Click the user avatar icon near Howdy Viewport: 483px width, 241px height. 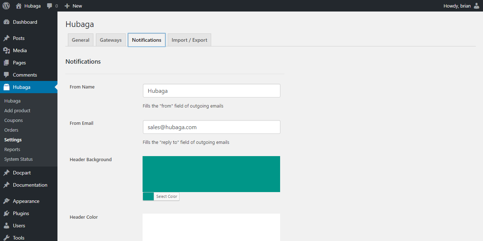(x=476, y=6)
